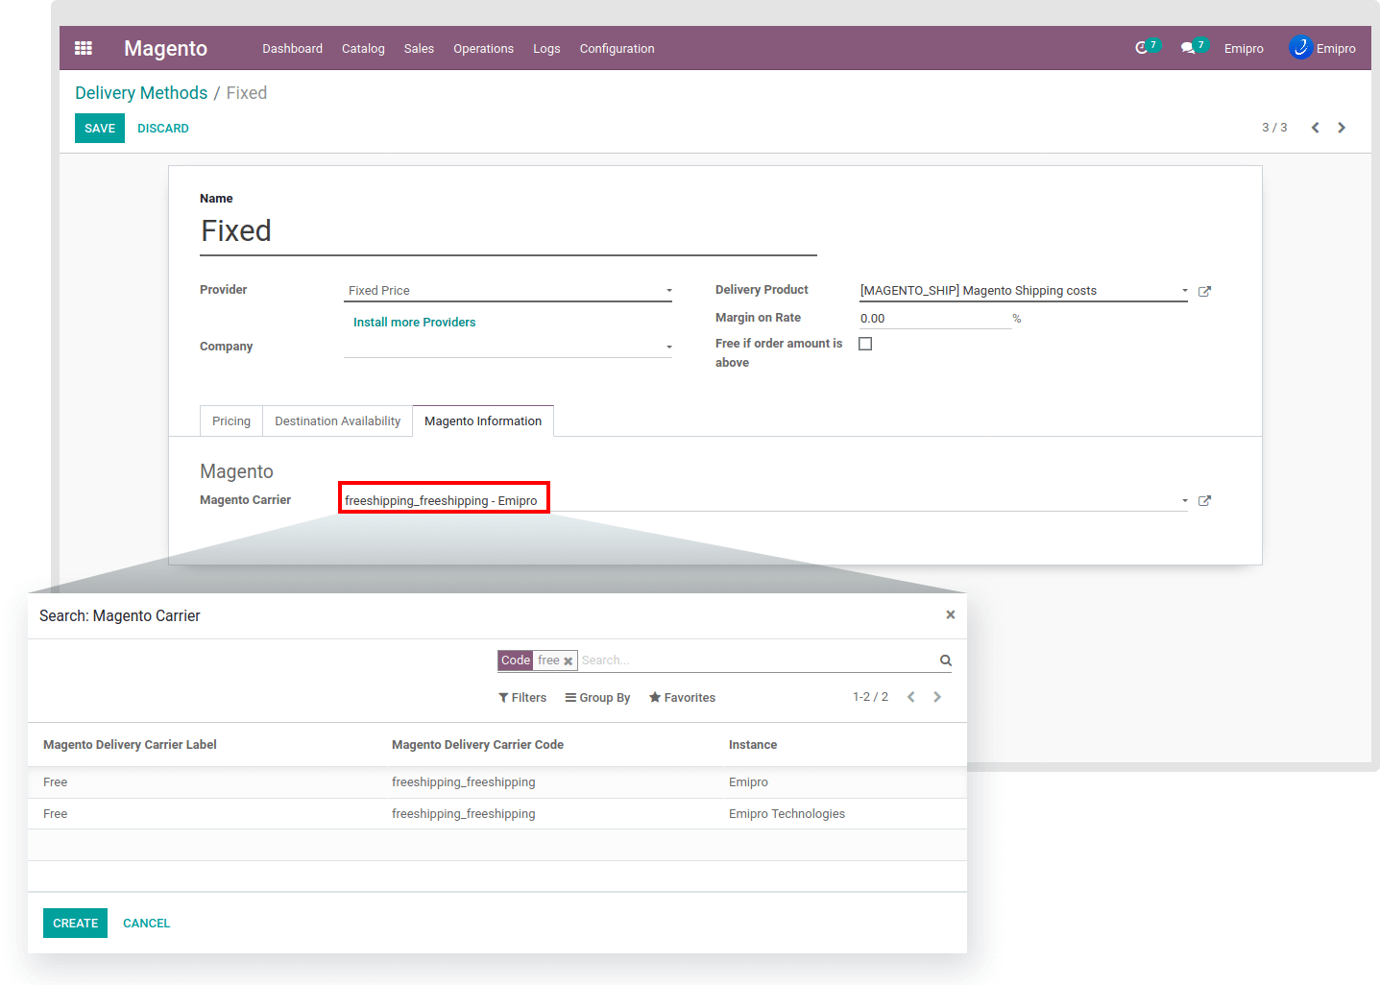Sort by Instance column header
Viewport: 1380px width, 985px height.
753,745
